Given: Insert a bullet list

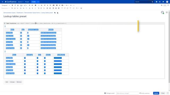Looking at the screenshot, I should 29,5.
